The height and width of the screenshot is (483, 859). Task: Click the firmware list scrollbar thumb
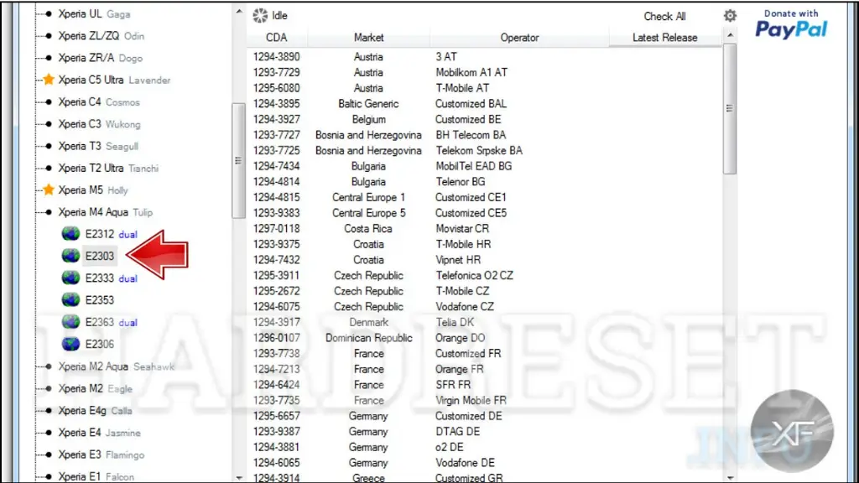coord(730,108)
